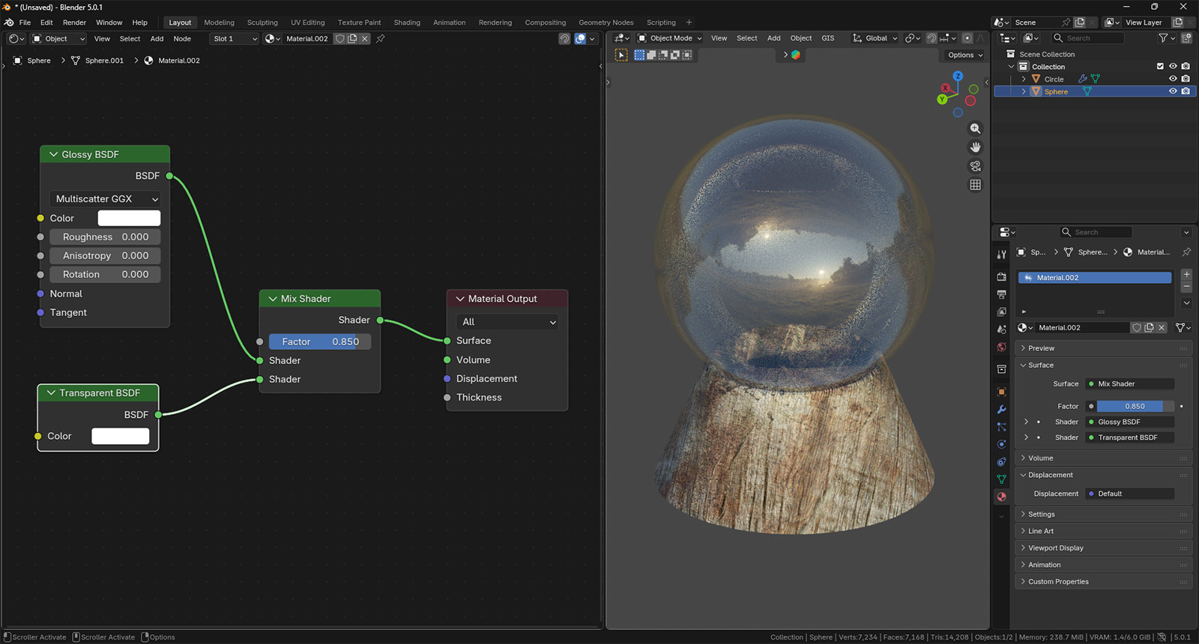This screenshot has height=644, width=1199.
Task: Hide the Sphere object in viewport
Action: [1173, 91]
